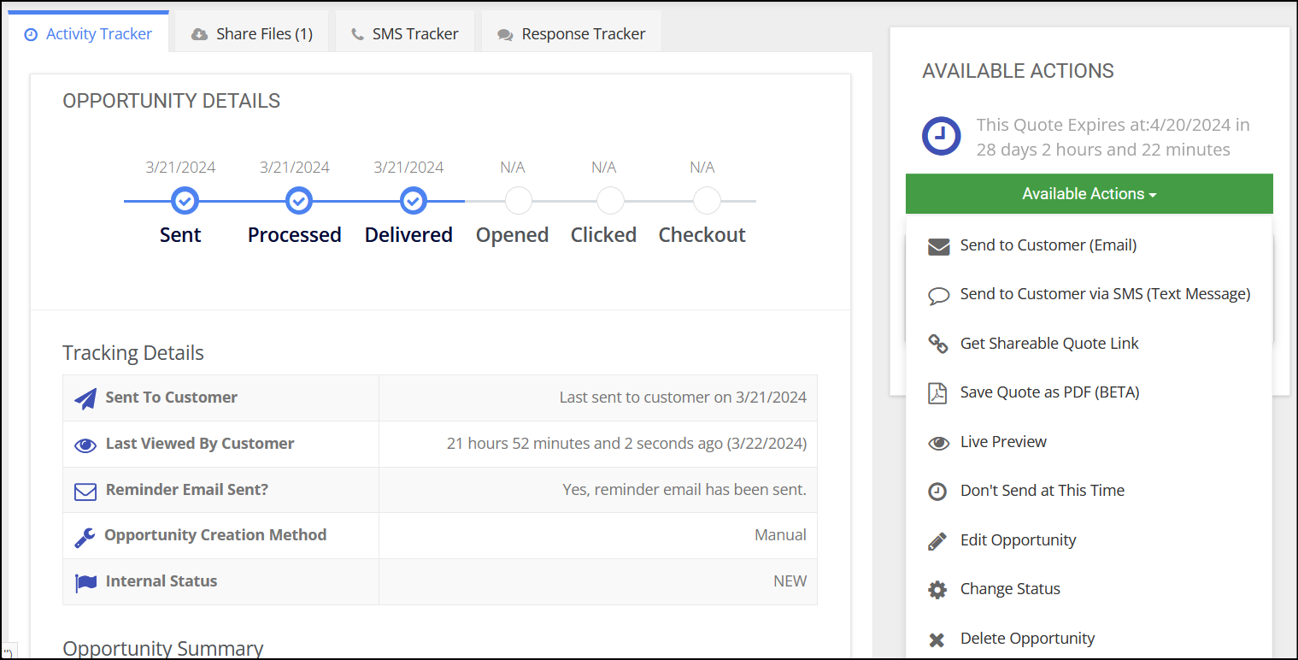Click the wrench icon in Creation Method row

(85, 537)
